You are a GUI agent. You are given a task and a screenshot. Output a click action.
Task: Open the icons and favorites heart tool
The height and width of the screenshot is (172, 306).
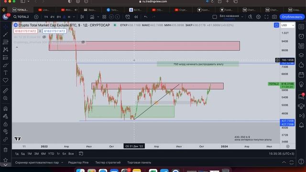[x=5, y=80]
